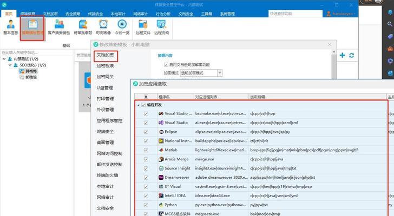The width and height of the screenshot is (394, 216).
Task: Open the 加密模式 dropdown
Action: tap(220, 73)
